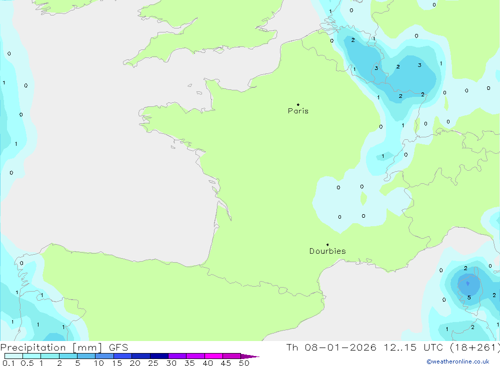Choose the 5–10 mm legend swatch
500x366 pixels.
86,356
